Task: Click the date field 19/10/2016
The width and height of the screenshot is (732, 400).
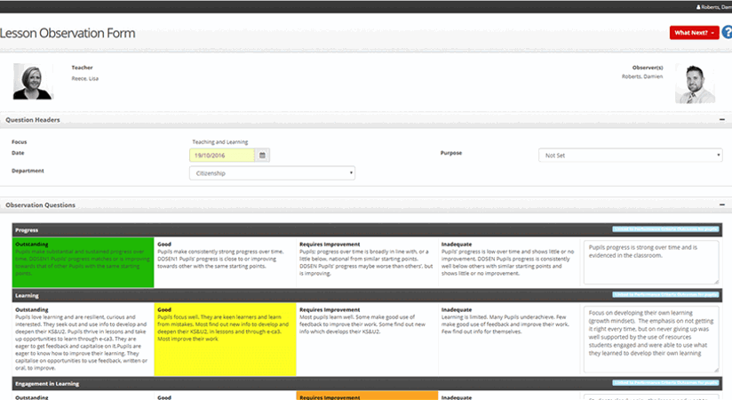Action: [x=222, y=156]
